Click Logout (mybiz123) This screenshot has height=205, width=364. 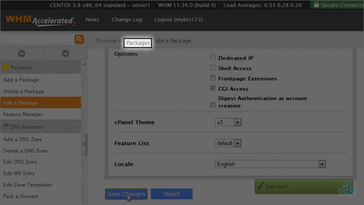point(179,19)
